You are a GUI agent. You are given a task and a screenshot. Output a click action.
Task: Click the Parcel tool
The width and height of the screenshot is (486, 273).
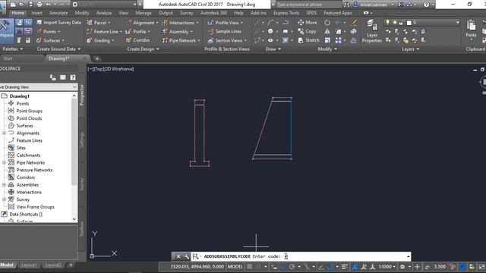[99, 23]
